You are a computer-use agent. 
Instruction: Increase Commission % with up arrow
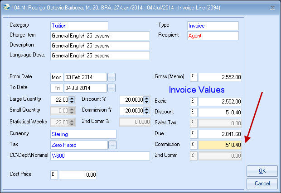pos(146,109)
